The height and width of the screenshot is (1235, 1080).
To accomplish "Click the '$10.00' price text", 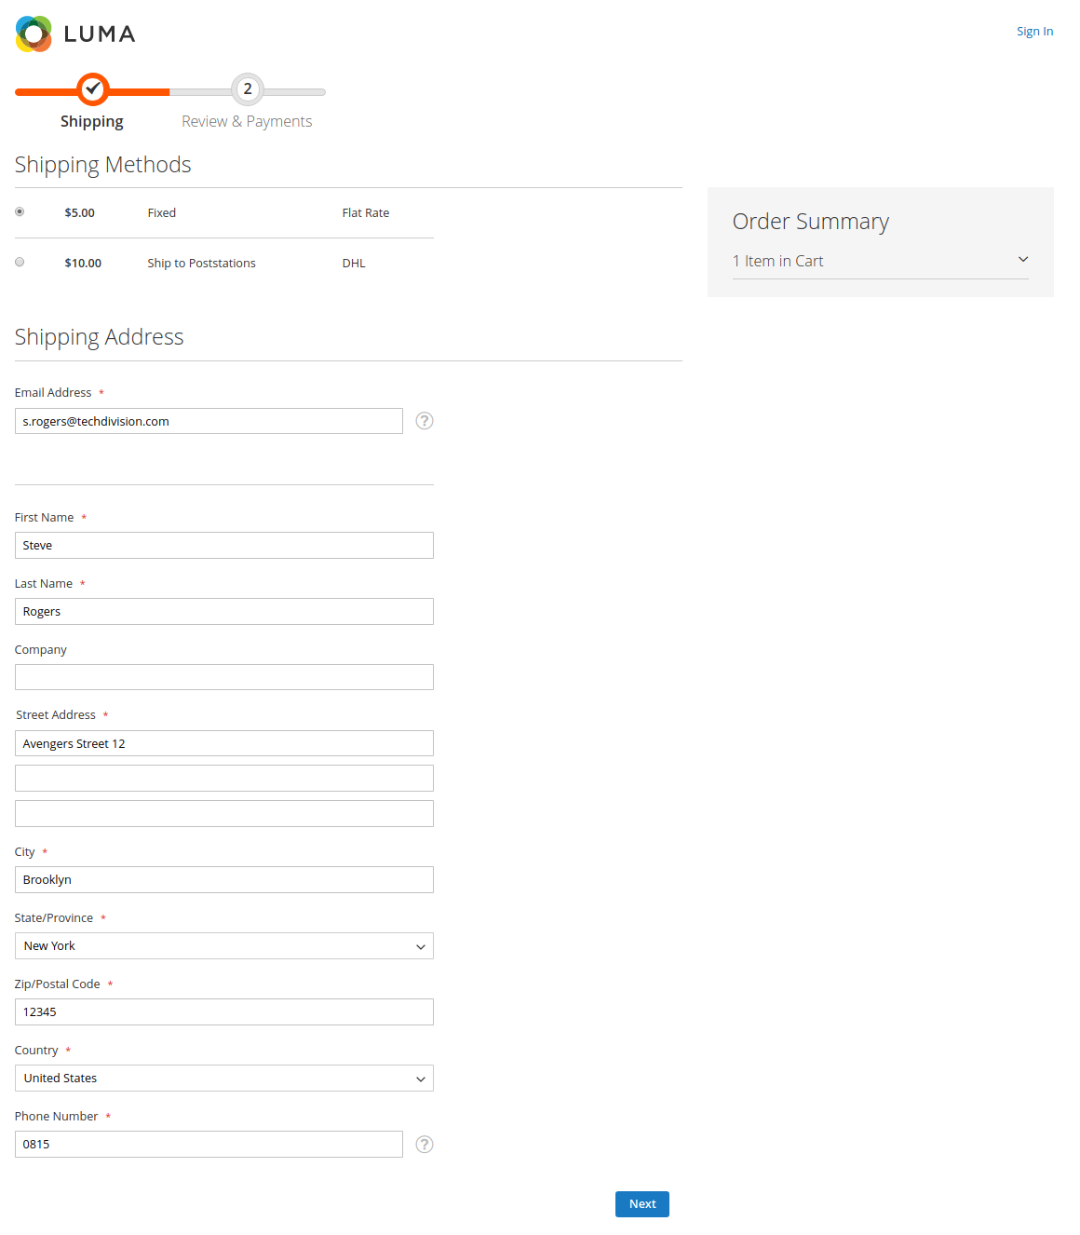I will click(x=83, y=264).
